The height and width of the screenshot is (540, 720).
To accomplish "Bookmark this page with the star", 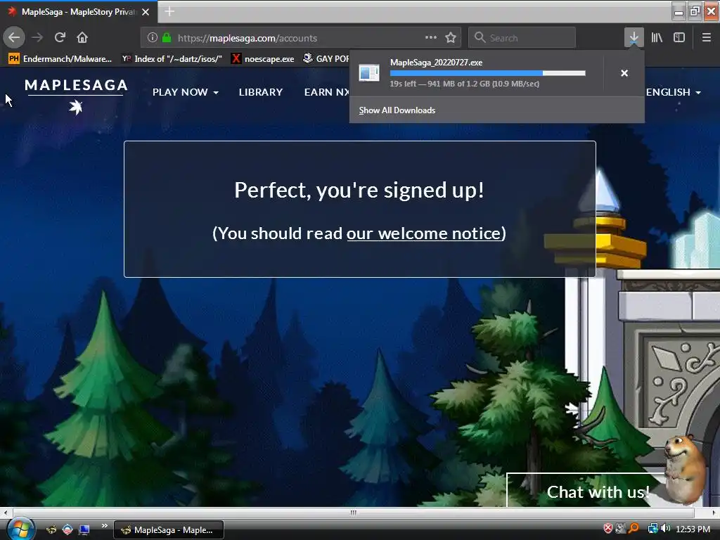I will point(451,38).
